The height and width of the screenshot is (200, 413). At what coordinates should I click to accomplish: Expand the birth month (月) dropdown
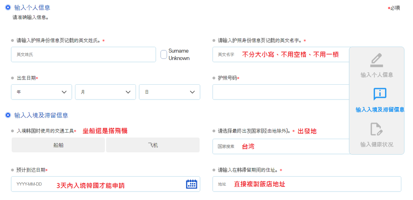click(x=105, y=92)
